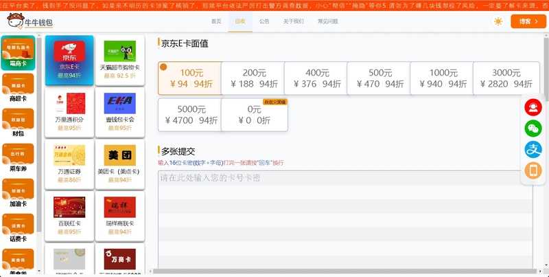549x277 pixels.
Task: Select the 美食券 category icon
Action: (19, 261)
